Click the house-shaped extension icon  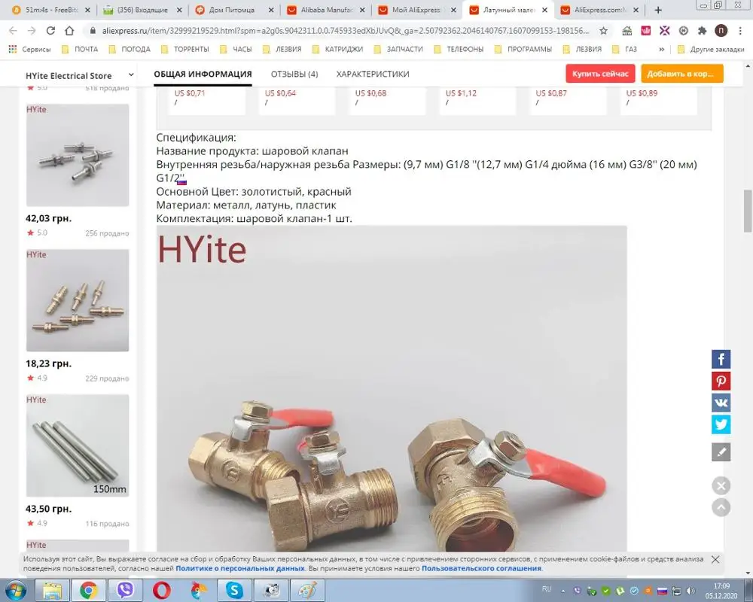(627, 31)
